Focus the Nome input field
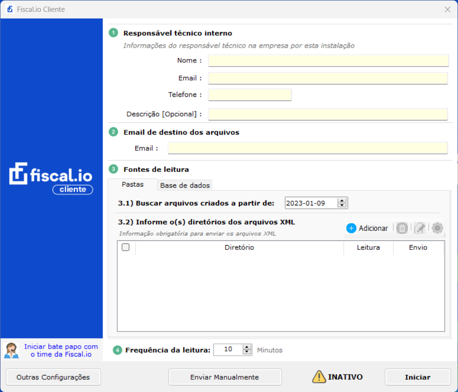The height and width of the screenshot is (392, 458). click(328, 60)
